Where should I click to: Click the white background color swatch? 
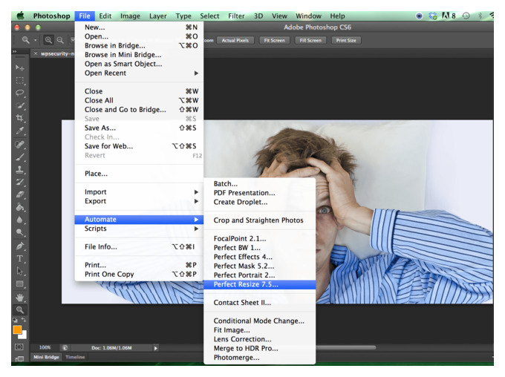pyautogui.click(x=24, y=335)
